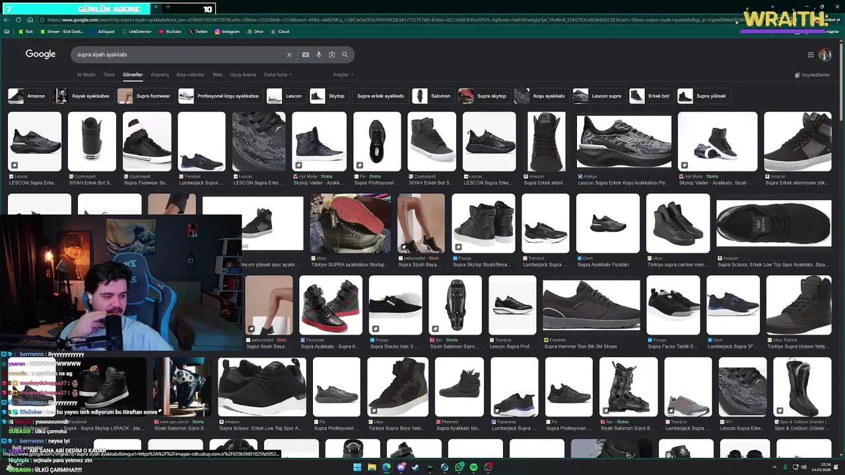
Task: Filter by Profesyonel koşu ayakkabısı chip
Action: [220, 96]
